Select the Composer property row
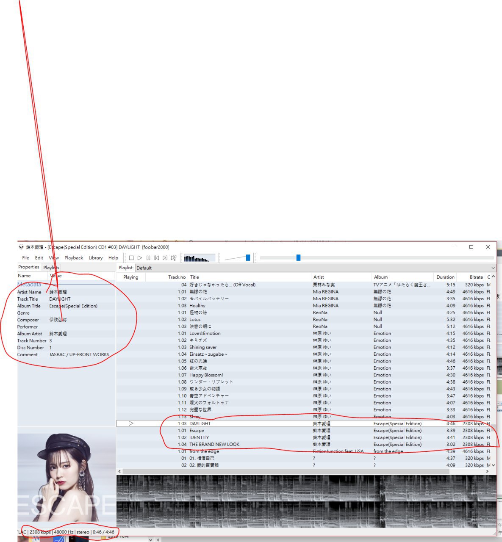 (x=66, y=320)
